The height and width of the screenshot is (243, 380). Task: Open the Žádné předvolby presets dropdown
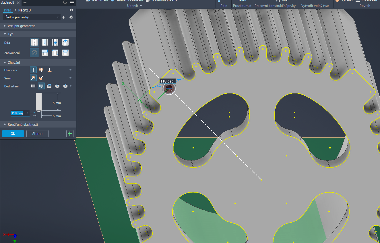pyautogui.click(x=32, y=17)
